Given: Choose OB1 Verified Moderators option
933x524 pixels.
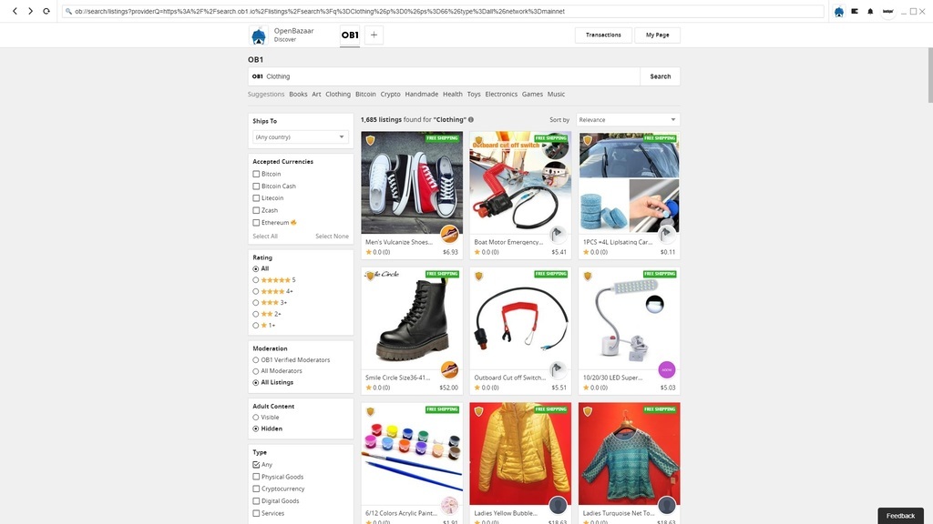Looking at the screenshot, I should (x=256, y=360).
